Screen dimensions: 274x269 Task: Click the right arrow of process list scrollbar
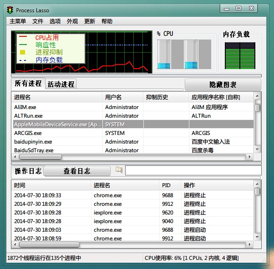pos(249,157)
